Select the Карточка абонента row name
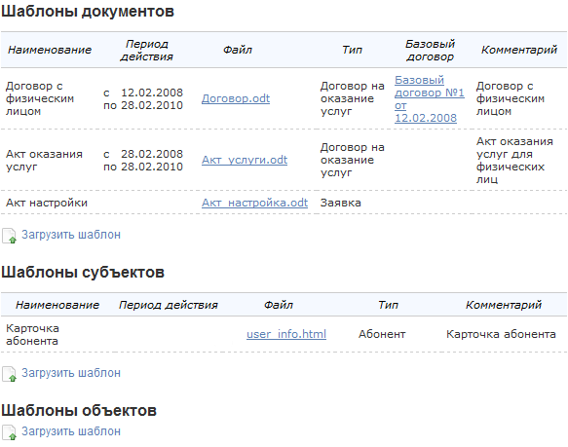 (32, 335)
